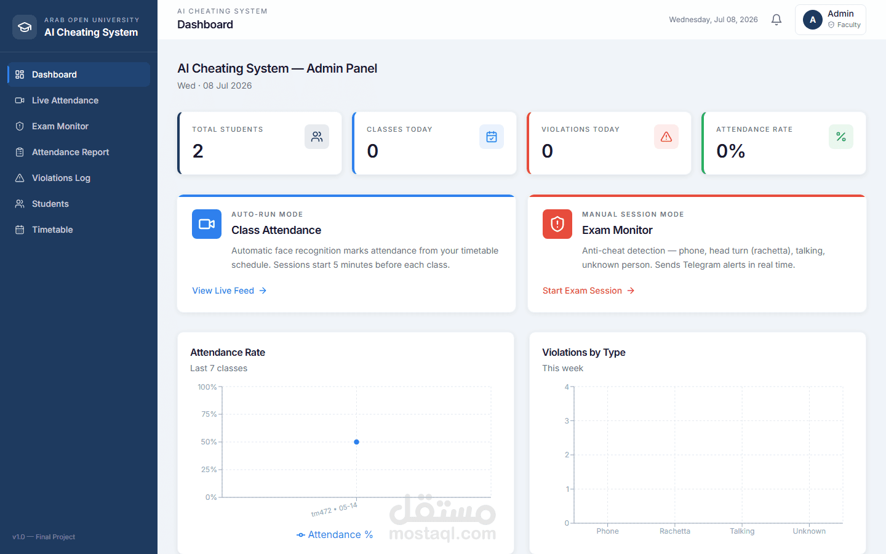Click the Students people icon in sidebar
Screen dimensions: 886x554
click(x=20, y=204)
